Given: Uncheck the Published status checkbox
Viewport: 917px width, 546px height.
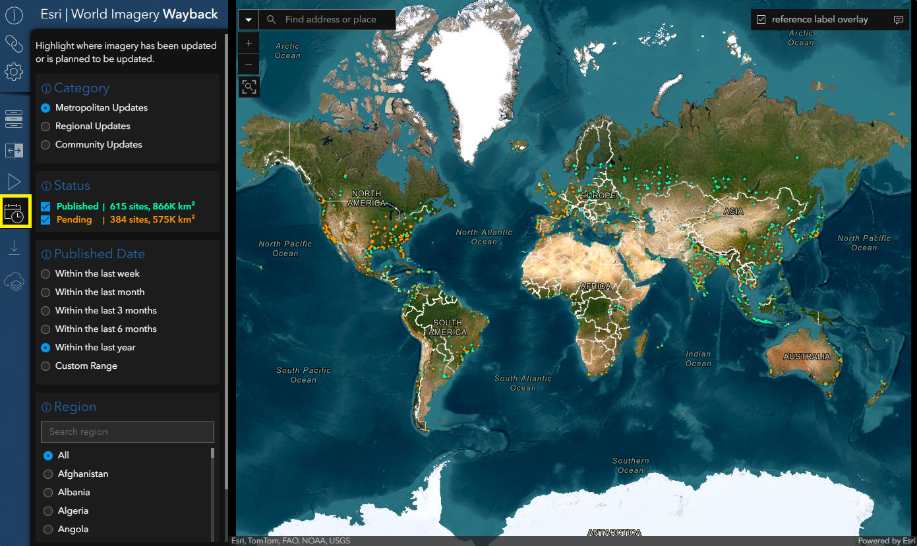Looking at the screenshot, I should coord(45,207).
